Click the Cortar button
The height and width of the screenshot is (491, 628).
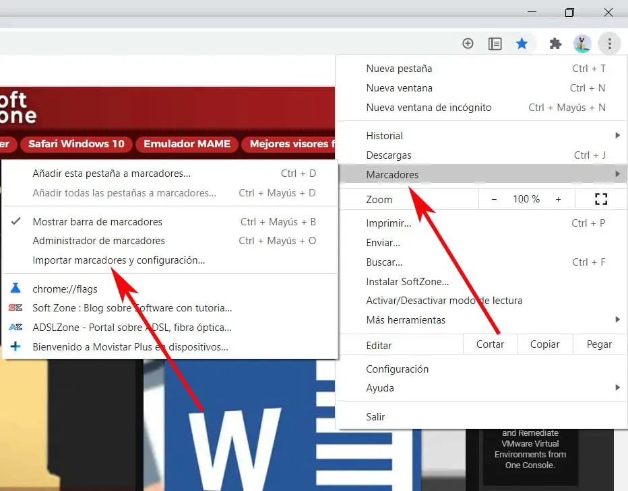[x=491, y=344]
